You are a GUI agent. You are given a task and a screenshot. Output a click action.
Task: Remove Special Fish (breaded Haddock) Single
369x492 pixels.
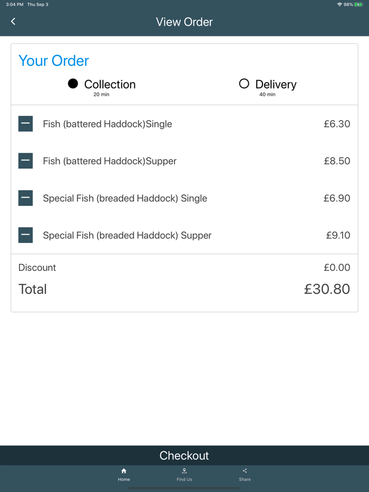click(x=25, y=198)
